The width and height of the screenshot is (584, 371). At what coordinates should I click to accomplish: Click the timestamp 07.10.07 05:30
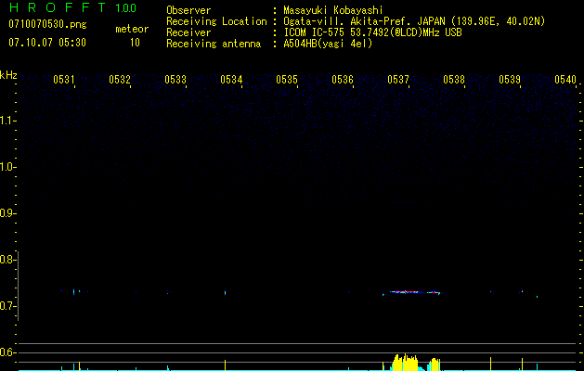[47, 43]
